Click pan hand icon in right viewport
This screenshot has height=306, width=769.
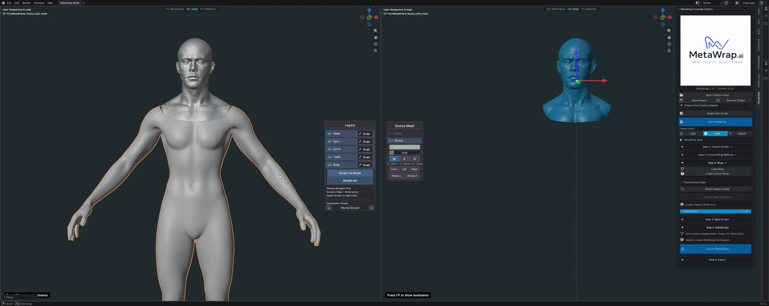point(669,37)
